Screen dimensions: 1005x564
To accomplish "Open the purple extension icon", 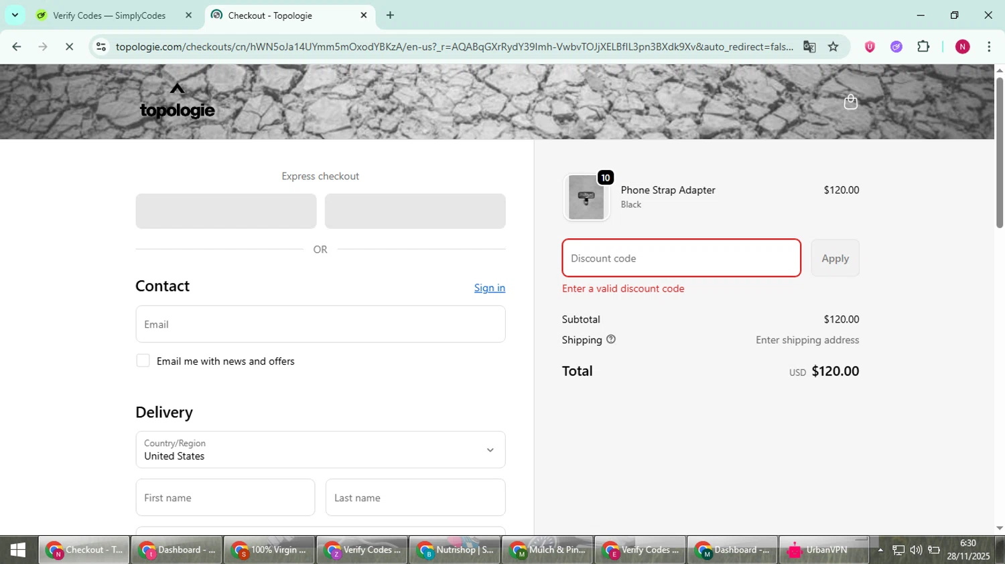I will [x=896, y=47].
